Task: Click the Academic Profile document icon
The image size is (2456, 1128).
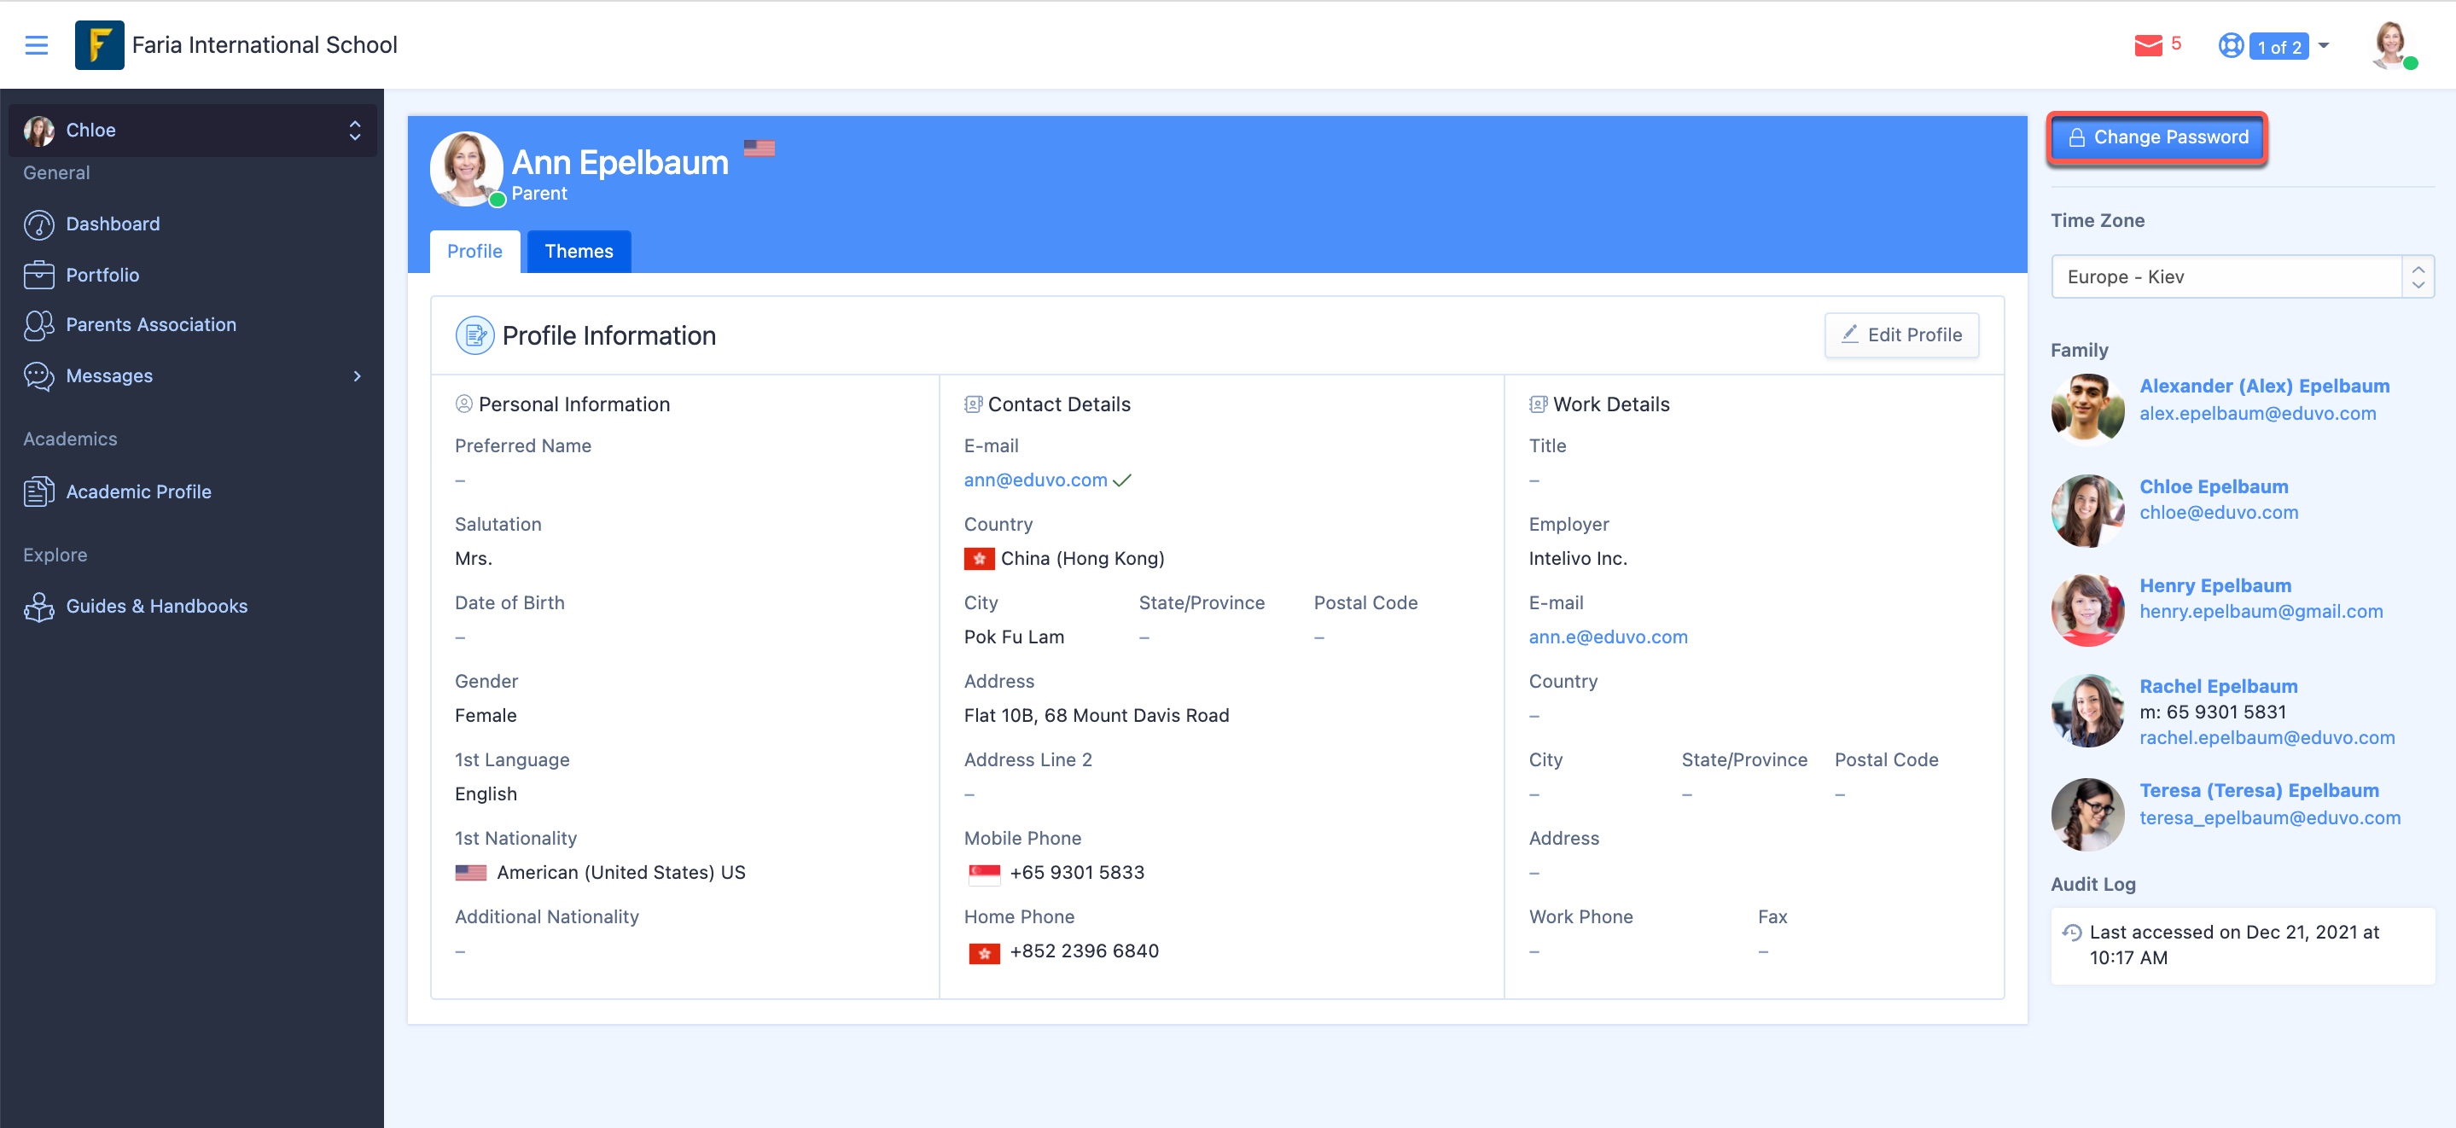Action: pos(39,491)
